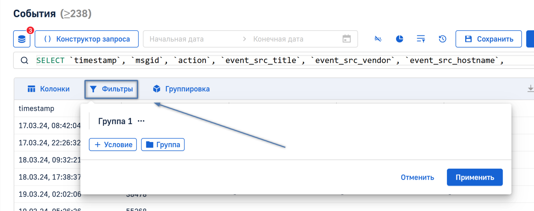The width and height of the screenshot is (534, 211).
Task: Click Отменить to cancel filters
Action: point(417,177)
